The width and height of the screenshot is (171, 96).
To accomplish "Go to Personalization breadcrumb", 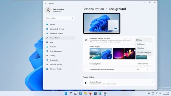I will pyautogui.click(x=93, y=9).
